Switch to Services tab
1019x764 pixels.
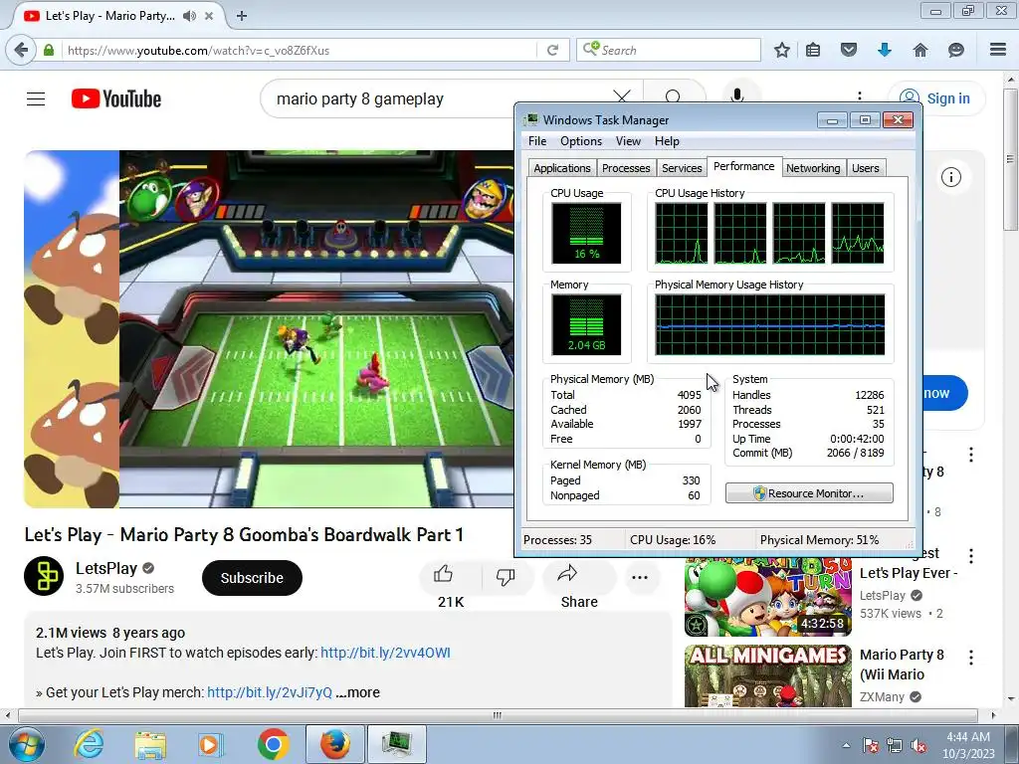coord(682,168)
